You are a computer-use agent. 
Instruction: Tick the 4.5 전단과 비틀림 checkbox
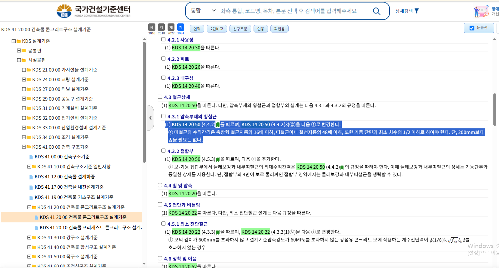tap(160, 205)
